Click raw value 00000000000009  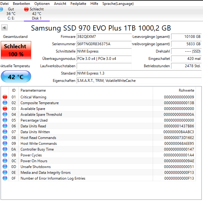coord(179,97)
